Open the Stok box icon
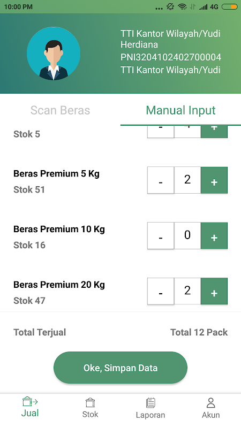The image size is (241, 428). pyautogui.click(x=90, y=403)
